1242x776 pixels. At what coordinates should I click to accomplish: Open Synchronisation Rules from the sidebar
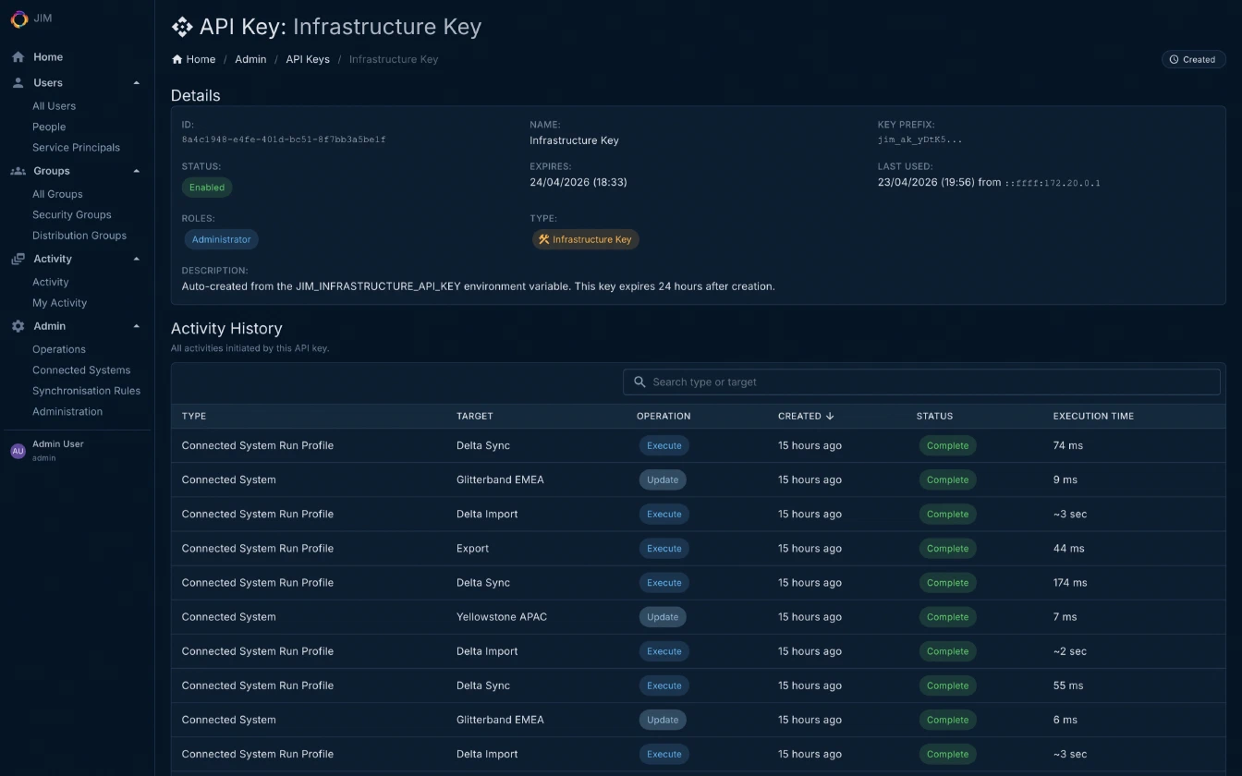coord(87,390)
